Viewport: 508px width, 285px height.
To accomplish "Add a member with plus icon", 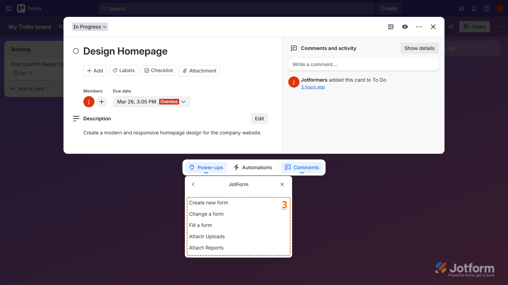I will pos(102,102).
